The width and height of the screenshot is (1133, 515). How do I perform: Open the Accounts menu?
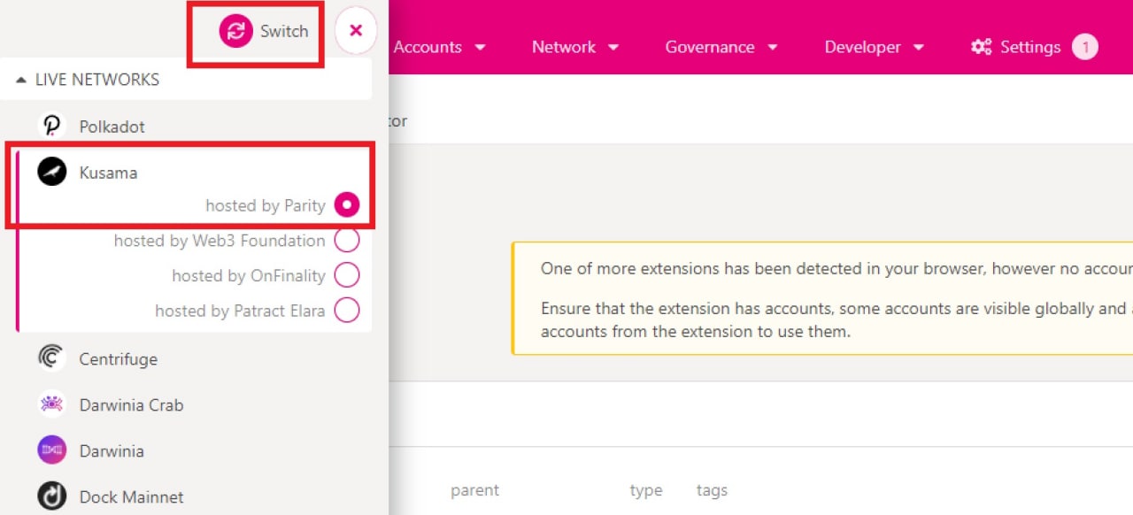(x=440, y=47)
